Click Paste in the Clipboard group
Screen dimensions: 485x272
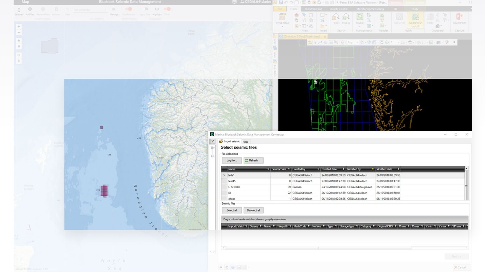click(x=430, y=19)
